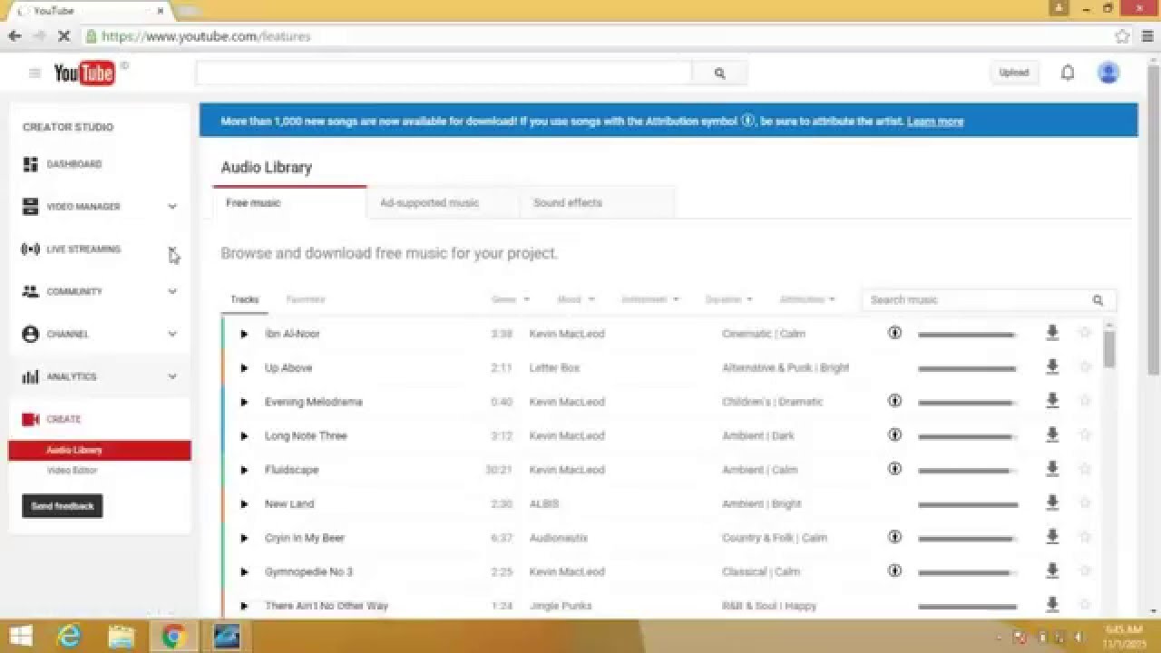Download Cryin In My Beer
Viewport: 1161px width, 653px height.
coord(1052,537)
